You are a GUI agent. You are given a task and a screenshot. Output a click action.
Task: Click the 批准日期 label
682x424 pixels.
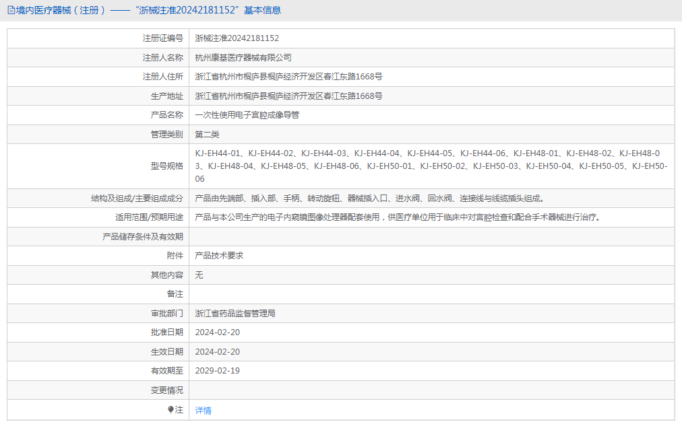[x=167, y=332]
